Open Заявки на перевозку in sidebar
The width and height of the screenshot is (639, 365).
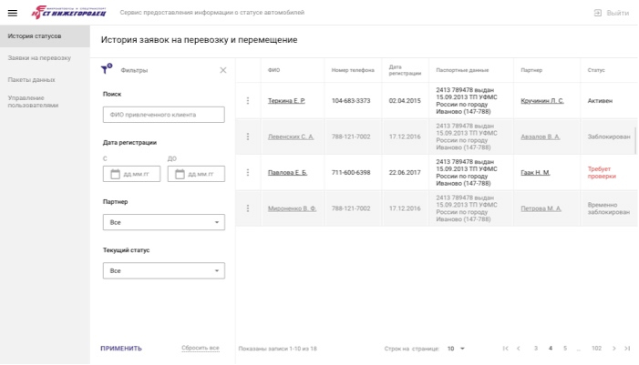(39, 57)
